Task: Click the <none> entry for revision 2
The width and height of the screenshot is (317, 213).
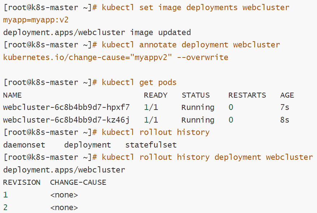Action: [x=64, y=208]
